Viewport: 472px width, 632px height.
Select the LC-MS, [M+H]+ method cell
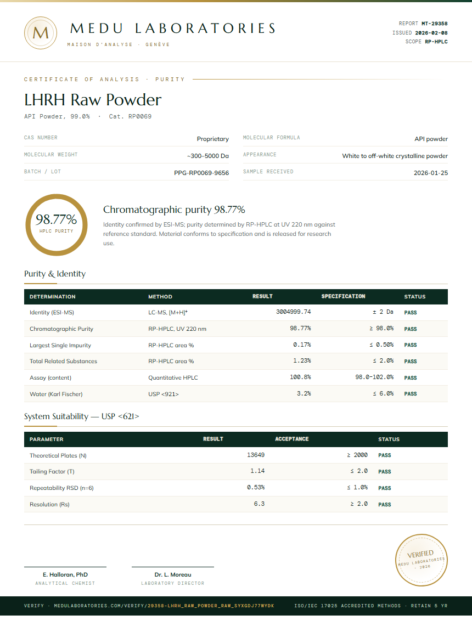[x=168, y=312]
